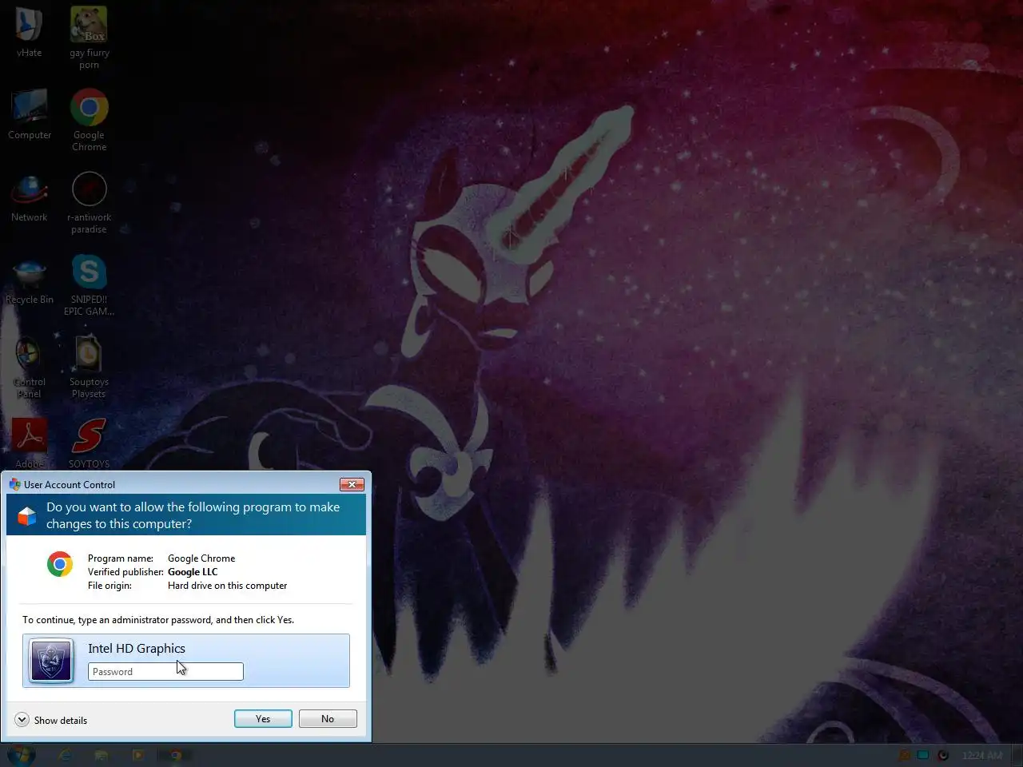Click the media player taskbar icon
This screenshot has width=1023, height=767.
[137, 755]
